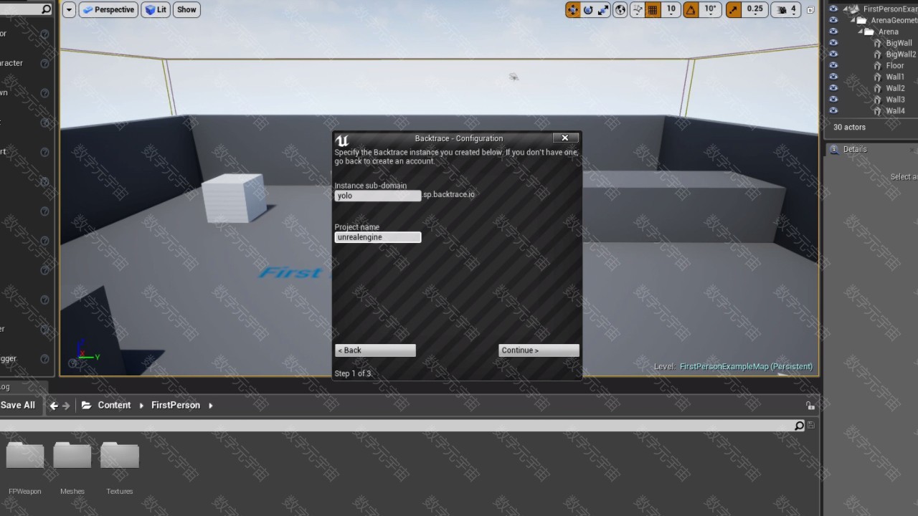Go forward in Content Browser history
This screenshot has width=918, height=516.
[x=66, y=406]
